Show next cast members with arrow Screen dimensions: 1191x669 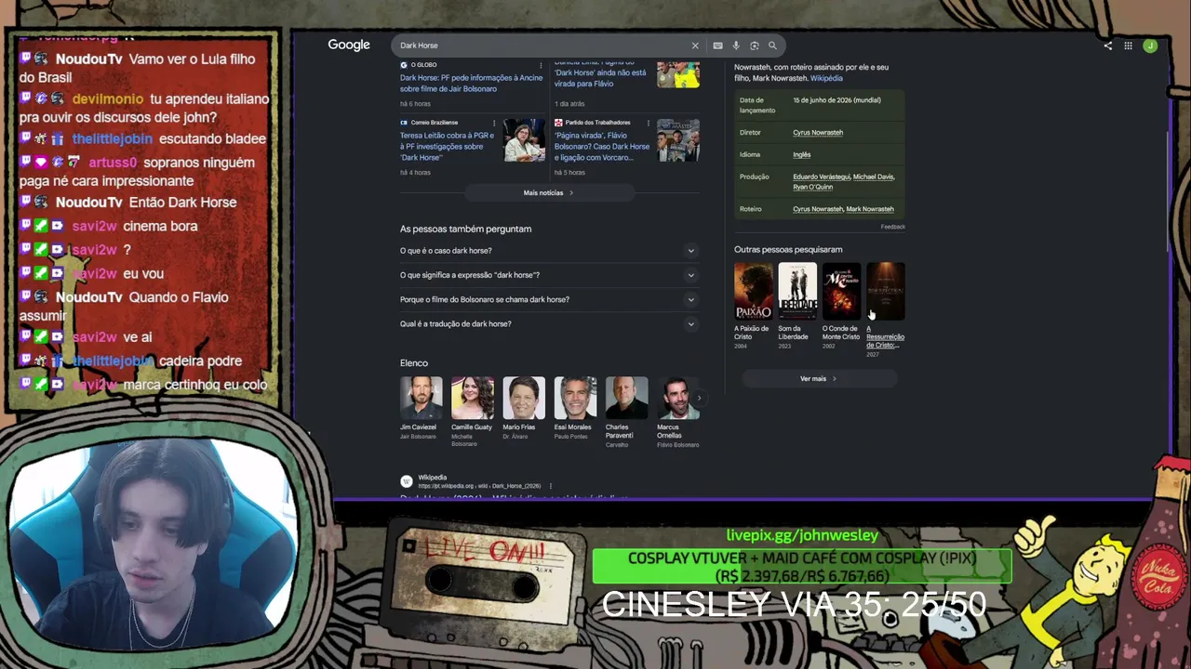(699, 398)
